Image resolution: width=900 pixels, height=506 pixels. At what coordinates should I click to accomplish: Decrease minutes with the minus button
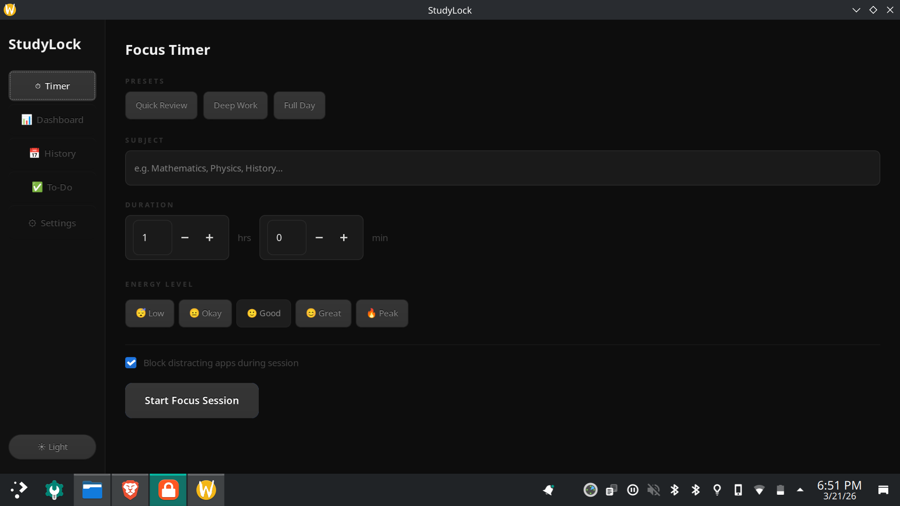(x=319, y=238)
